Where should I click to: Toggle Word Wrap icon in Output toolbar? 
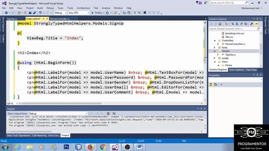114,114
